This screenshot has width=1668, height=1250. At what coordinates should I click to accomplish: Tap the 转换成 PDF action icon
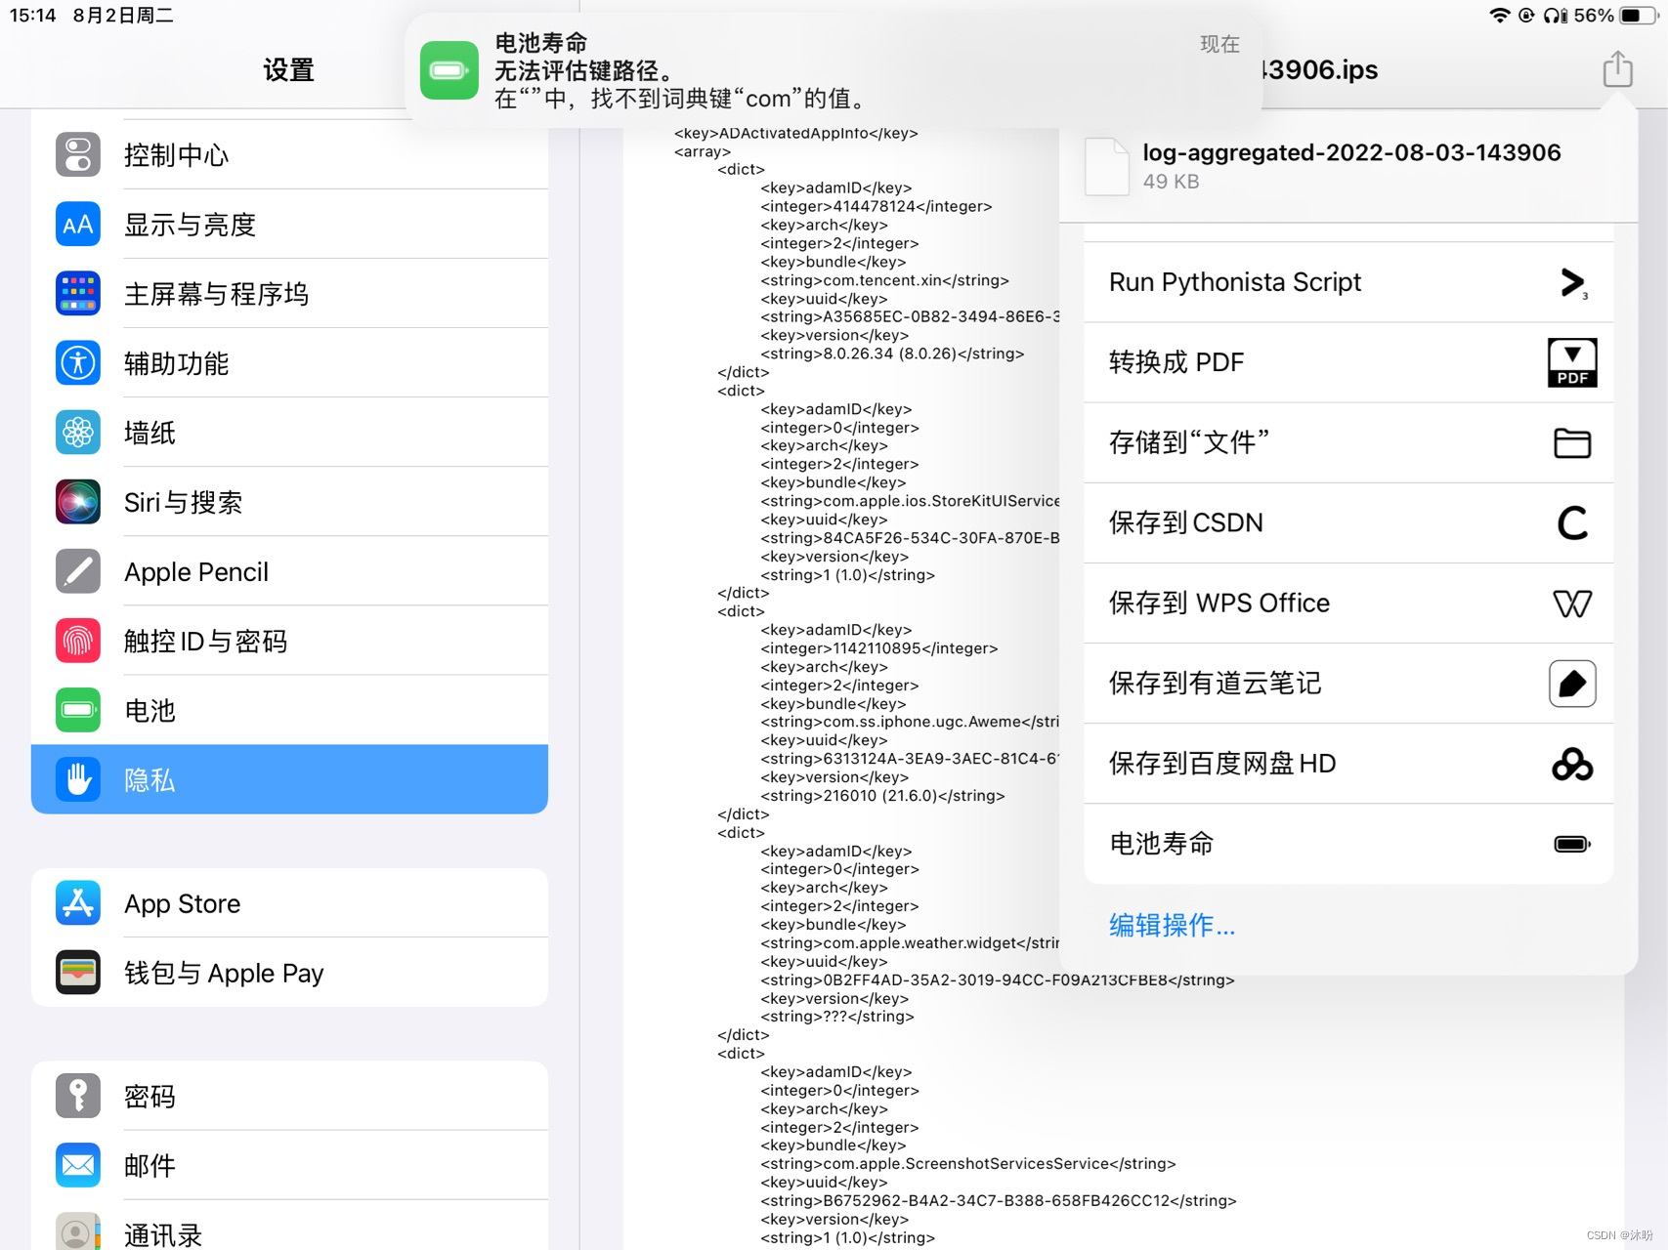point(1571,361)
